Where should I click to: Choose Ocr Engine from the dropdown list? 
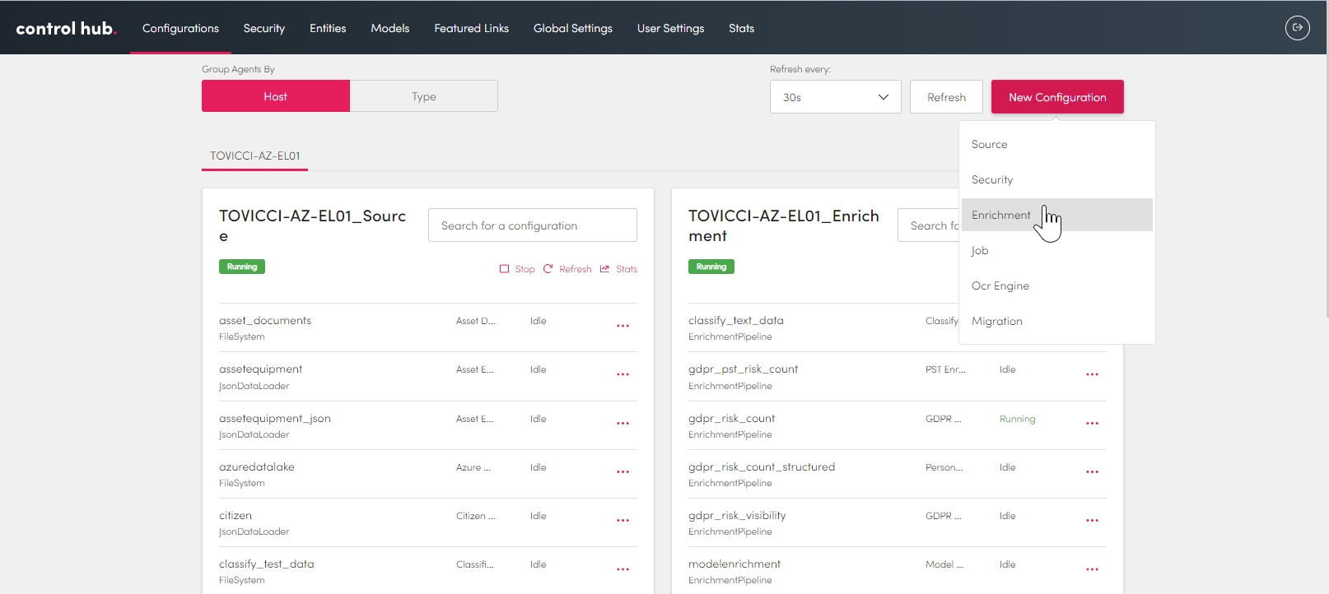(x=1000, y=285)
